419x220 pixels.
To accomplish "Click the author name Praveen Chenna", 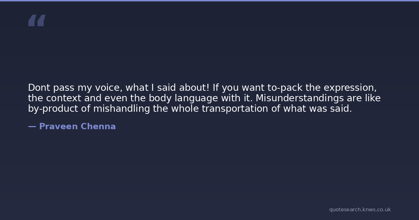I will click(77, 126).
